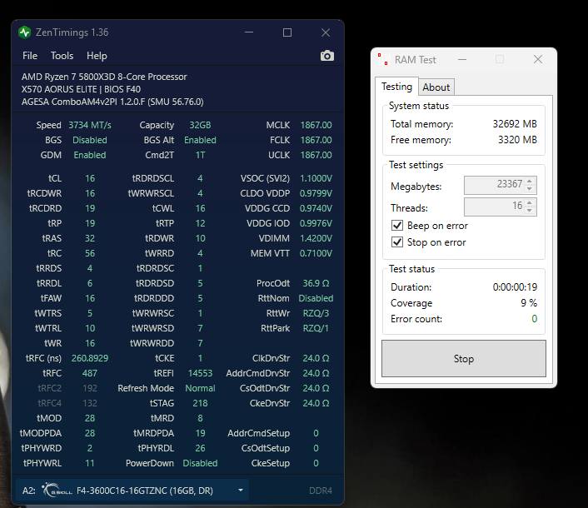The height and width of the screenshot is (508, 588).
Task: Click the Cmd2T value 1T
Action: (x=200, y=155)
